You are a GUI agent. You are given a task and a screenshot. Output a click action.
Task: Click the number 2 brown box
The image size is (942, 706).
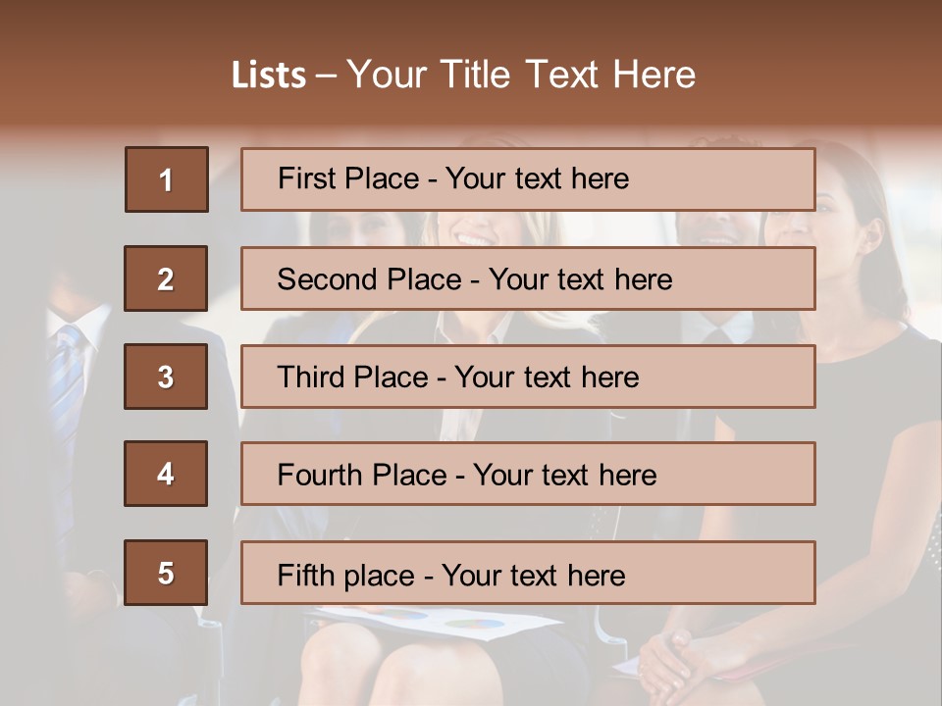(x=166, y=278)
